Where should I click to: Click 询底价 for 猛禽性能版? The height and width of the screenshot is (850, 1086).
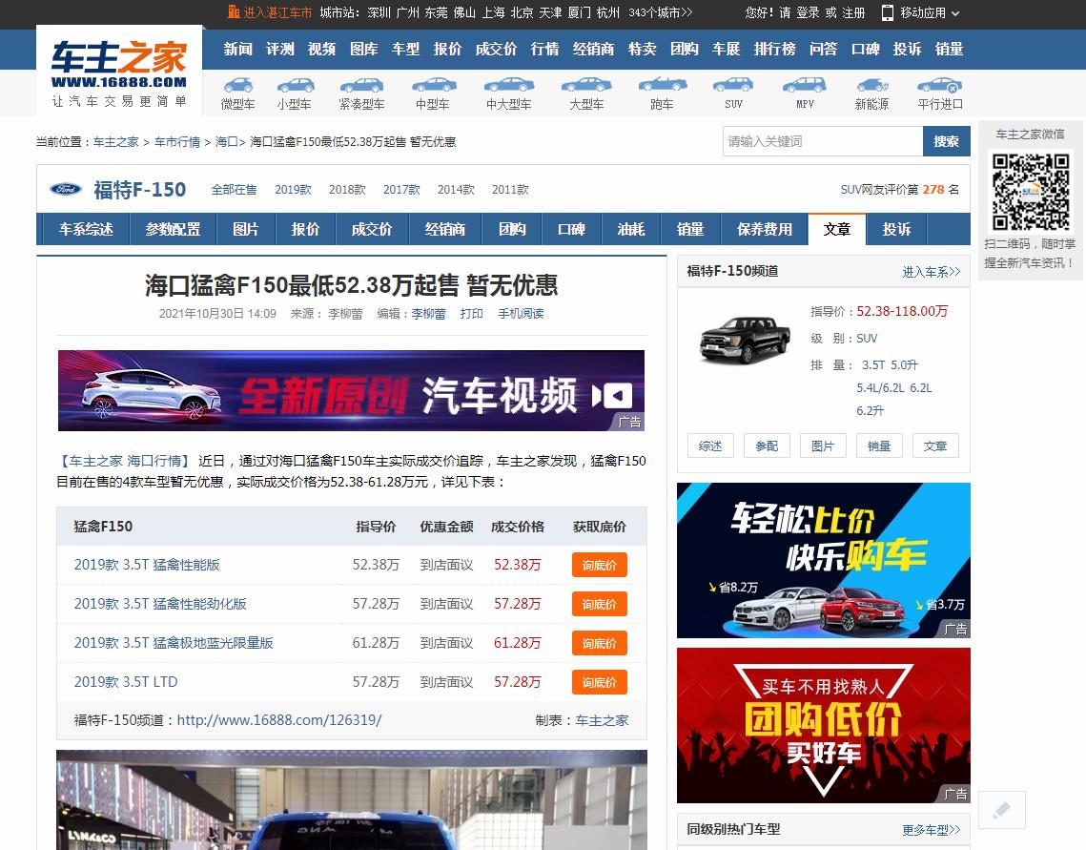(599, 565)
